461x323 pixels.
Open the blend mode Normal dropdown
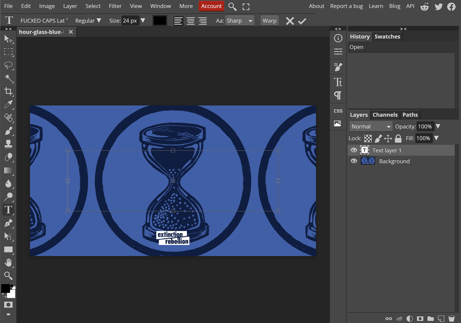coord(371,127)
